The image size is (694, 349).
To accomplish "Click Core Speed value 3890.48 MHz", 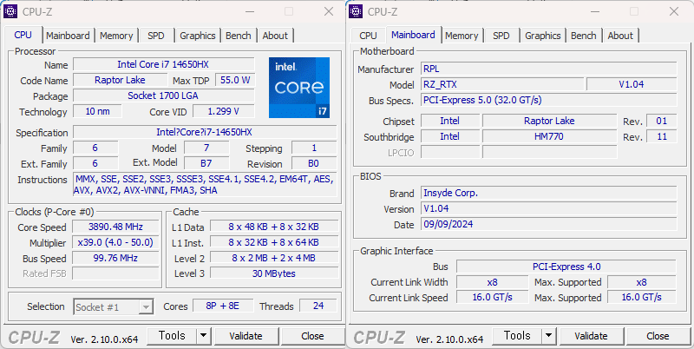I will 115,227.
